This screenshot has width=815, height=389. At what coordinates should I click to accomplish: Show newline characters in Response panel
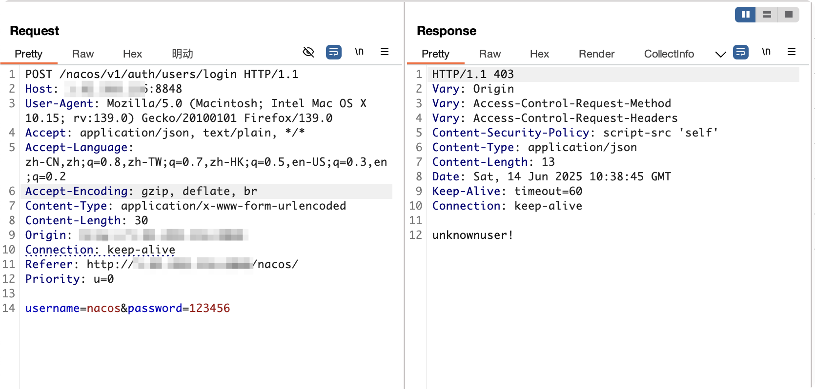coord(766,52)
